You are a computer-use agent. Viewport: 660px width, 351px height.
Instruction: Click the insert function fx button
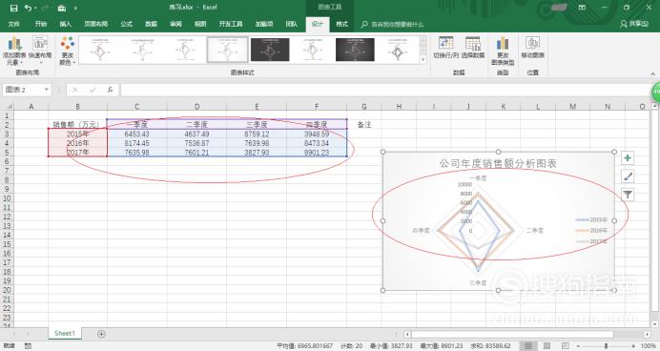[x=110, y=90]
